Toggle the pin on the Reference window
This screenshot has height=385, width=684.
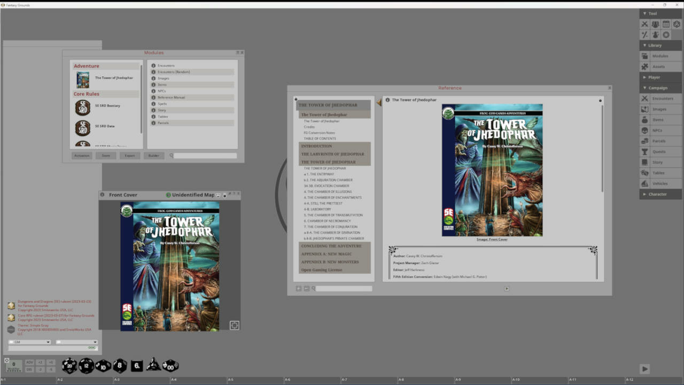(600, 100)
